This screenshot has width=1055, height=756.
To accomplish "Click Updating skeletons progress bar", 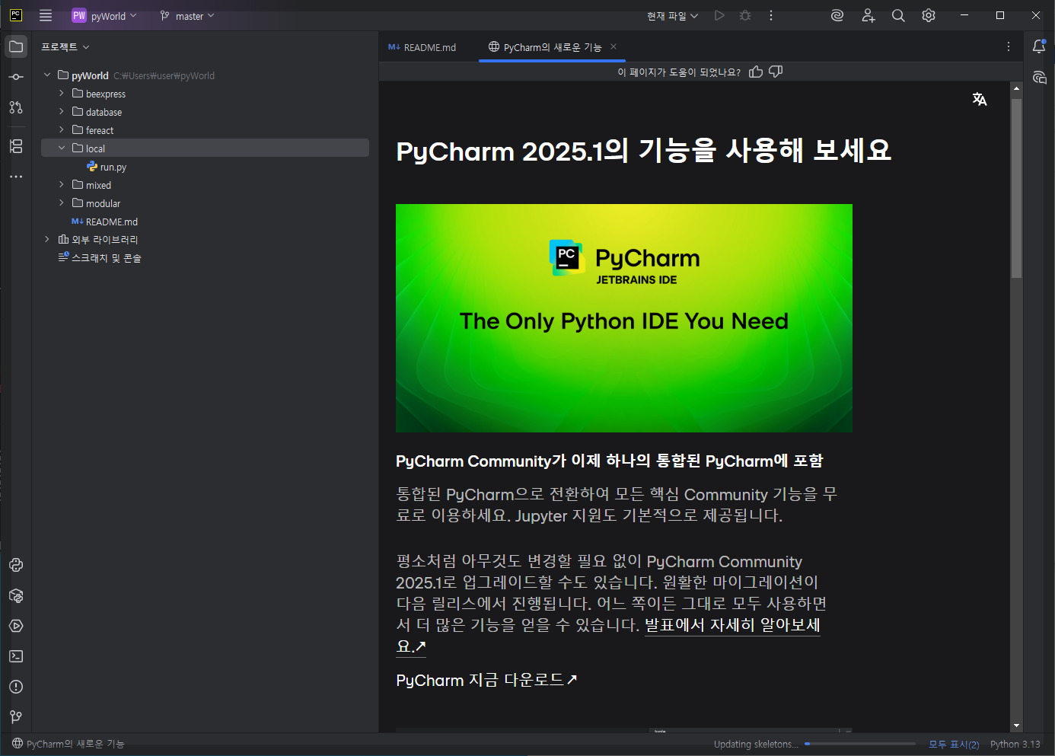I will 860,744.
